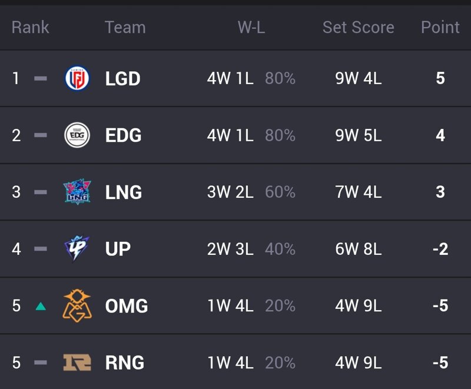This screenshot has height=389, width=471.
Task: Sort by the Point column header
Action: tap(440, 27)
